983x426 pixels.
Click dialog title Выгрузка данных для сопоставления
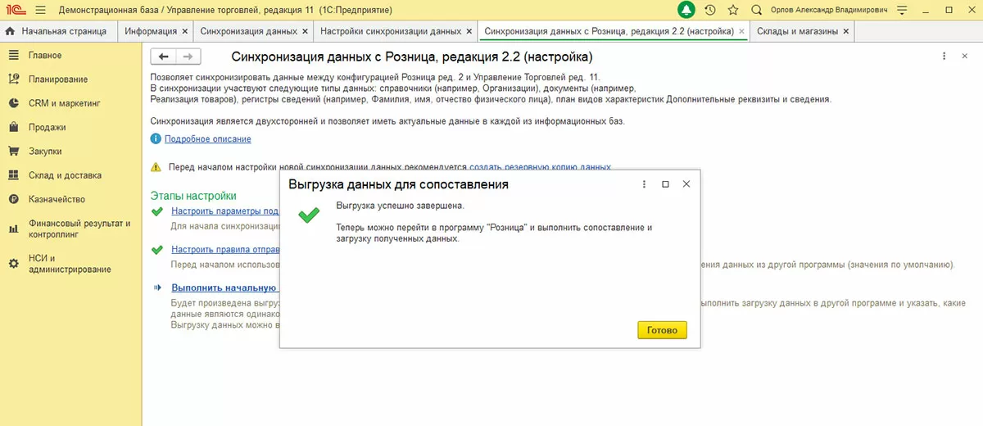399,184
